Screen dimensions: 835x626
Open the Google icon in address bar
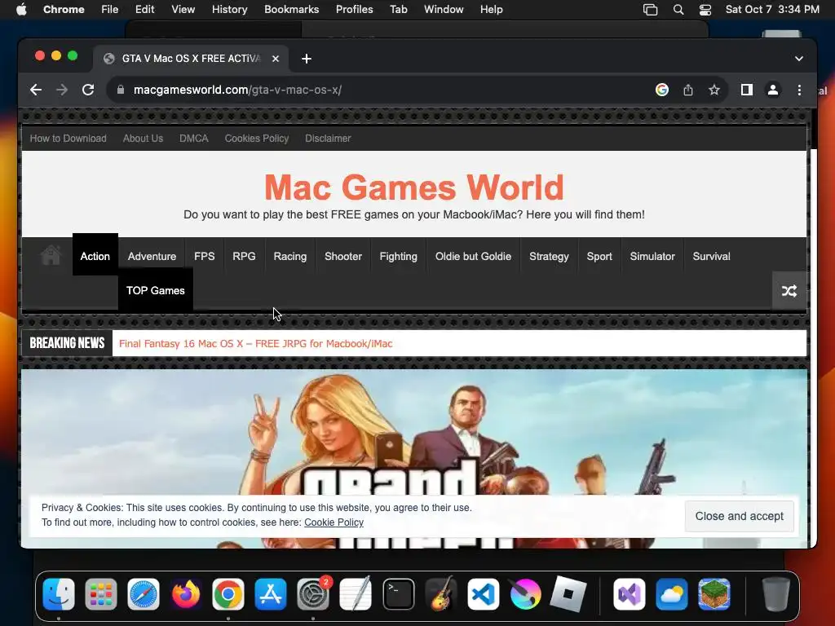click(x=662, y=90)
